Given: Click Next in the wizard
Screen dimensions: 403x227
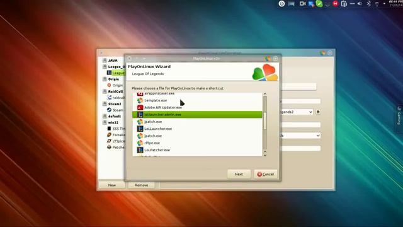Looking at the screenshot, I should click(x=239, y=174).
